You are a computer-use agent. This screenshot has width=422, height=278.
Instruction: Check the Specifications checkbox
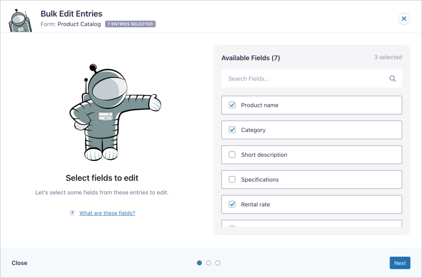click(x=232, y=180)
